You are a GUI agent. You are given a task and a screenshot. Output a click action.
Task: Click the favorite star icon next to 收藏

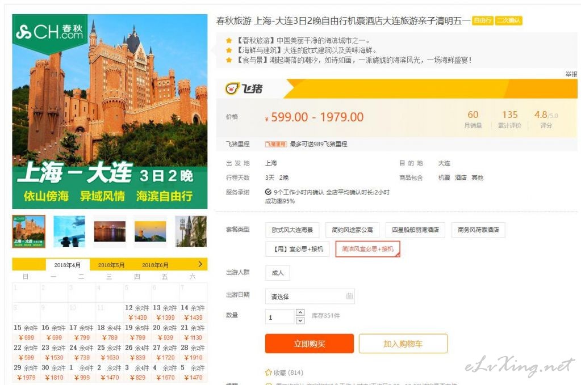[269, 373]
